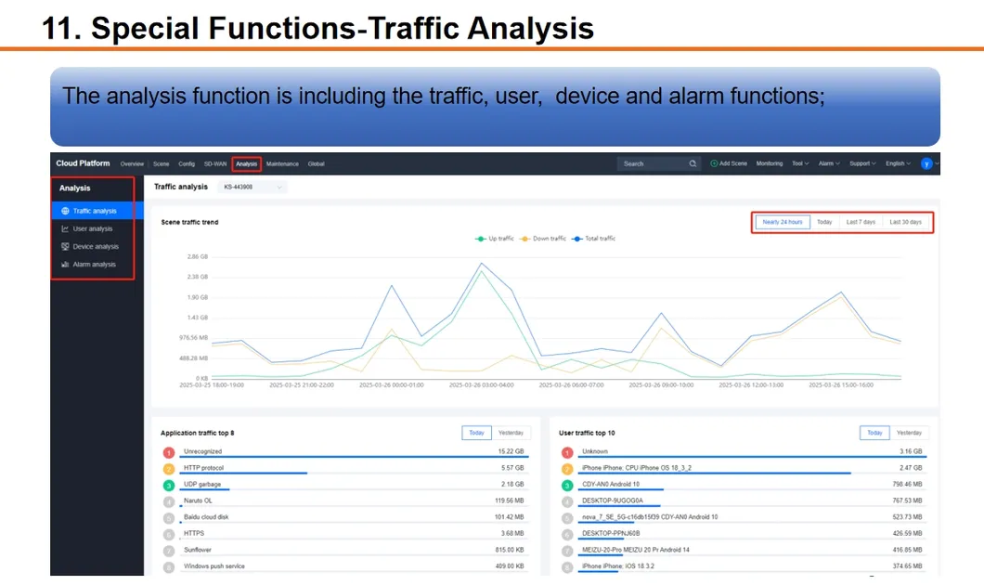Screen dimensions: 984x585
Task: Click the User analysis chart icon
Action: [65, 229]
